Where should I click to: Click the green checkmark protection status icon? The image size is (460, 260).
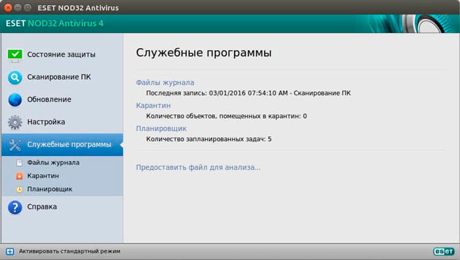click(x=15, y=55)
